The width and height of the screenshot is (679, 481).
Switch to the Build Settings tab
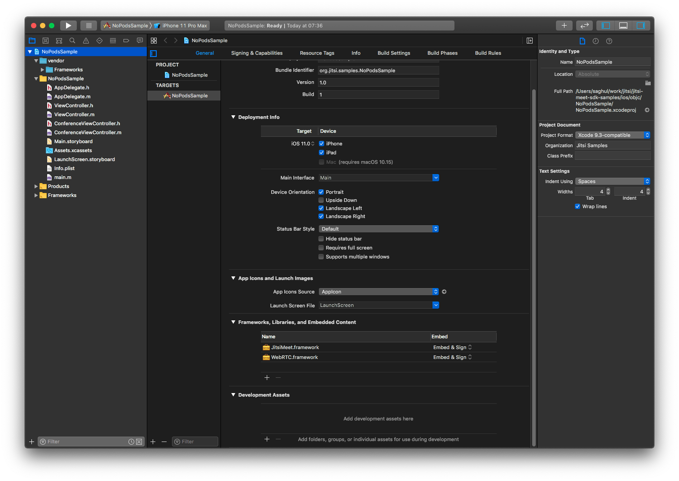click(x=394, y=53)
